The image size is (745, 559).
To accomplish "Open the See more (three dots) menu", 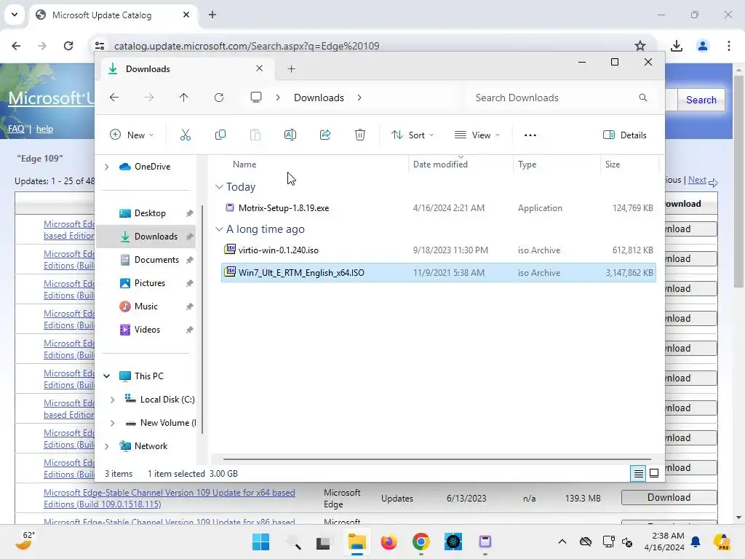I will 530,135.
